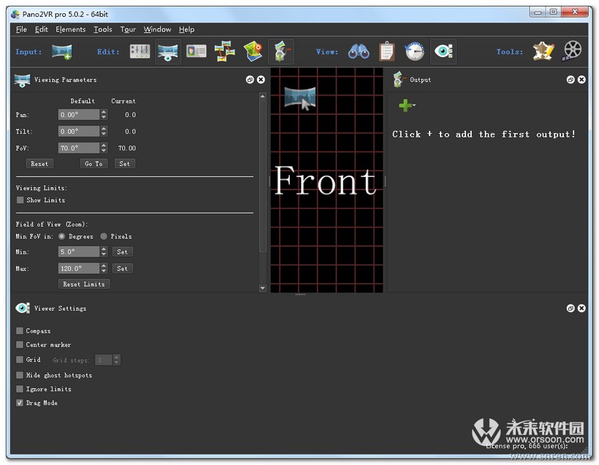The image size is (599, 465).
Task: Click the Viewing Parameters scrollbar up arrow
Action: click(262, 97)
